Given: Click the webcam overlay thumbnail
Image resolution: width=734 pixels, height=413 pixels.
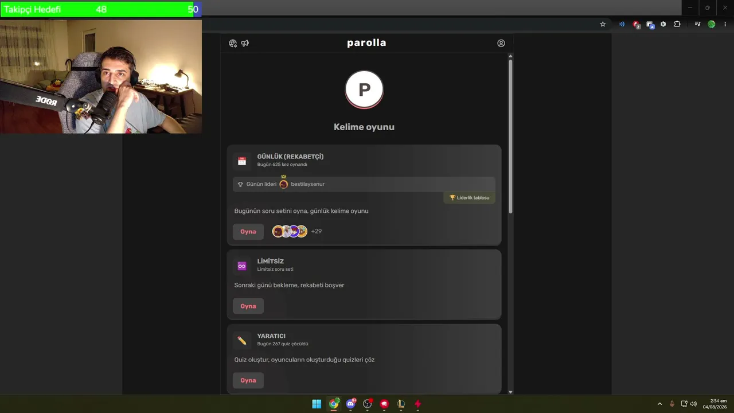Looking at the screenshot, I should 100,76.
